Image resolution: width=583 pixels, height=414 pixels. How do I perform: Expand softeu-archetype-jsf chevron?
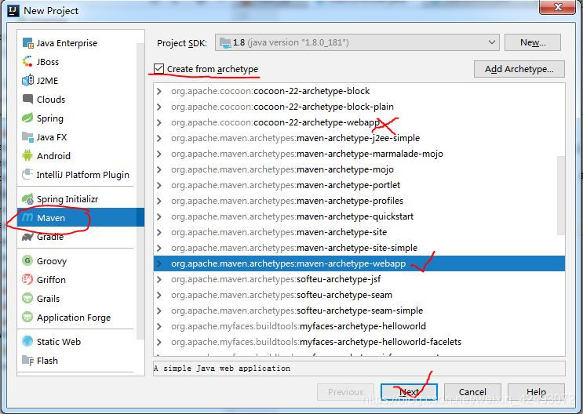pos(159,279)
